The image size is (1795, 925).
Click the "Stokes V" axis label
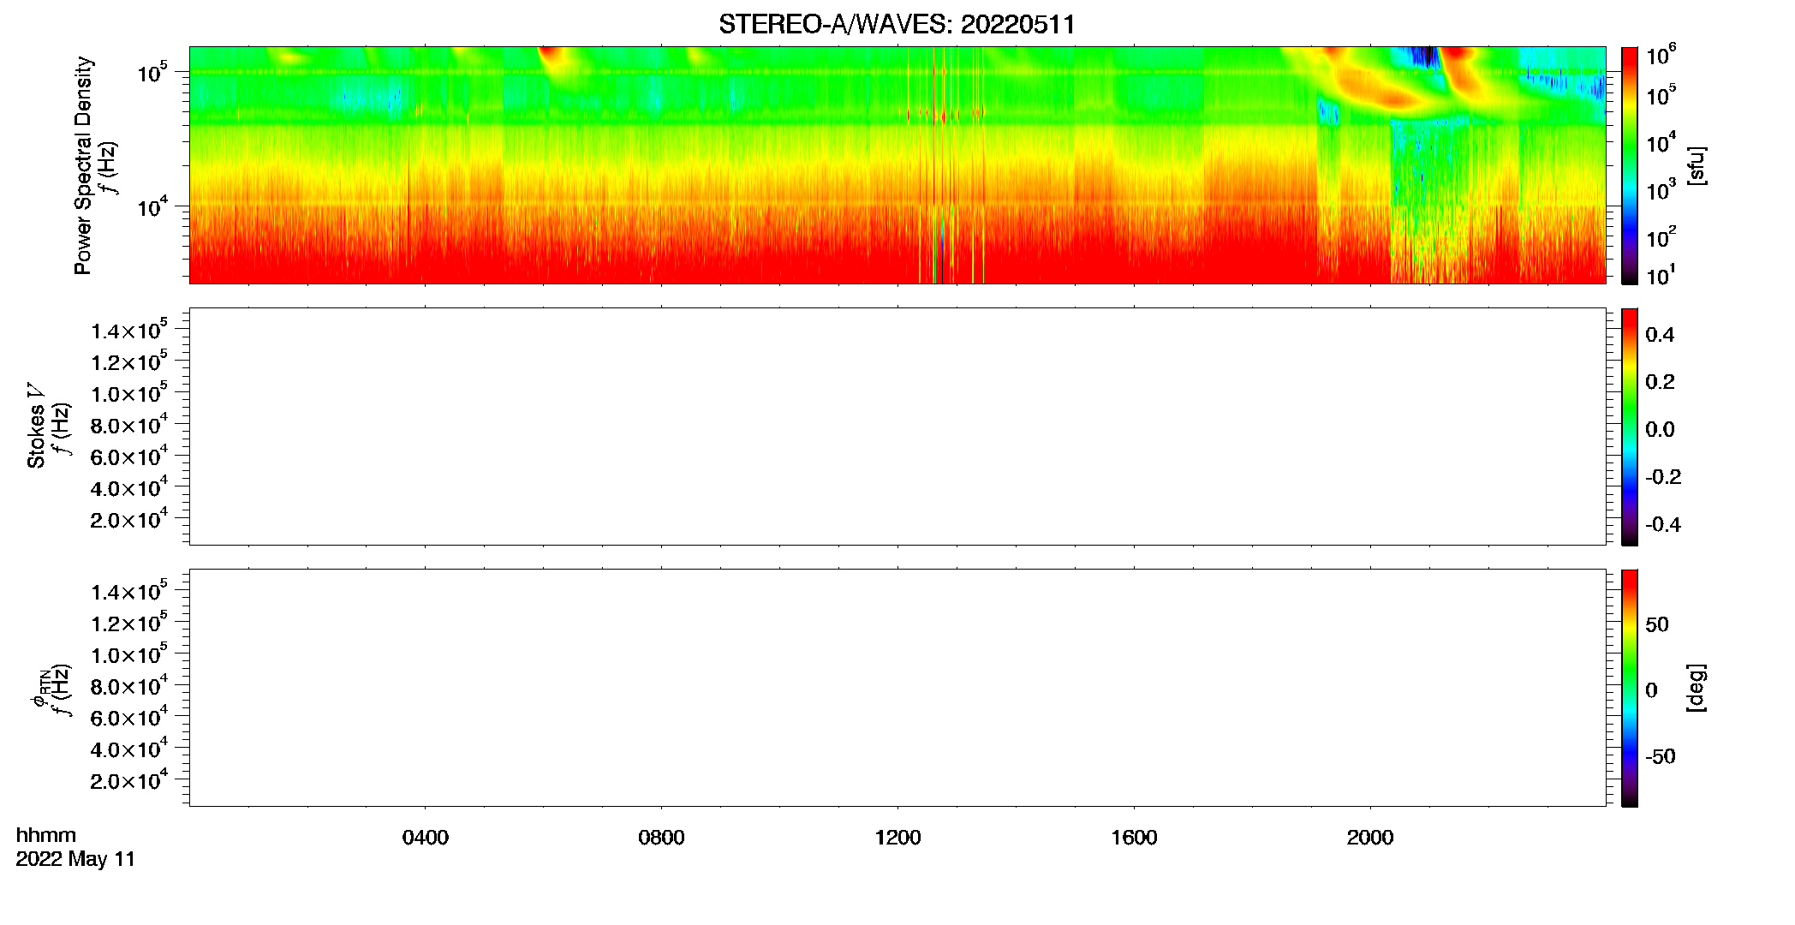pos(37,426)
